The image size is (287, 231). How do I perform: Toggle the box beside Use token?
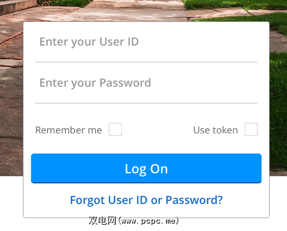pos(251,130)
